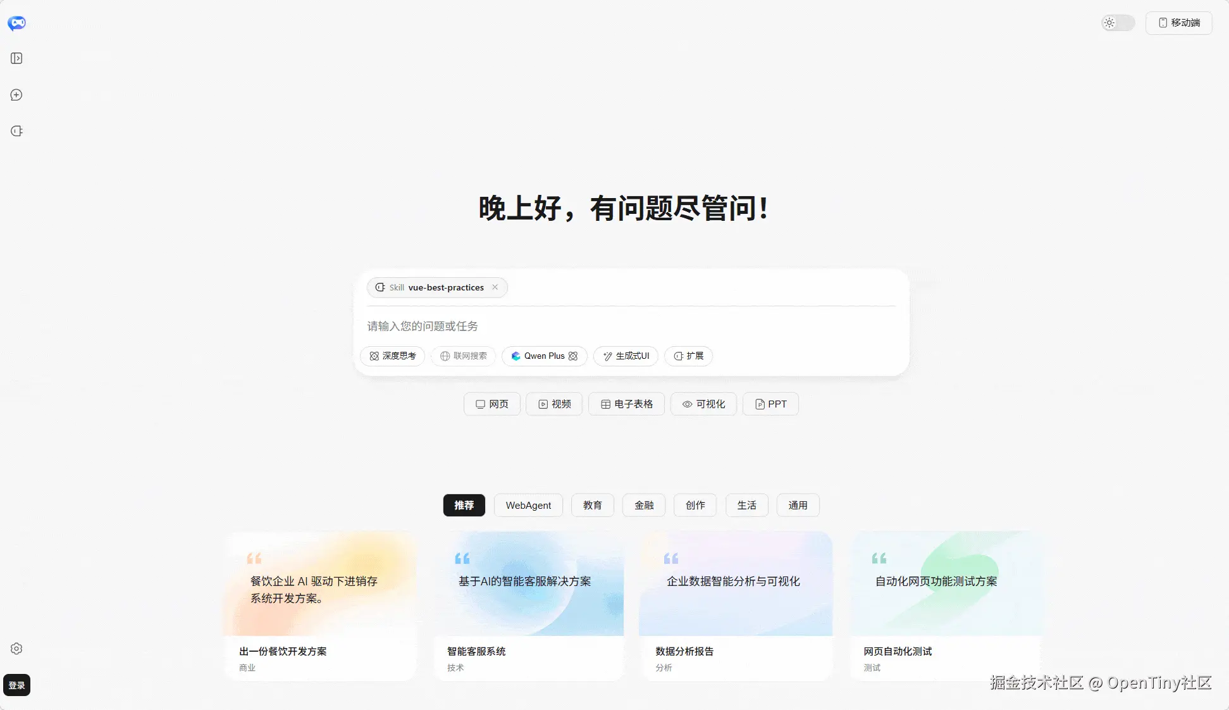Enable 深度思考 deep thinking mode
The width and height of the screenshot is (1229, 710).
393,356
